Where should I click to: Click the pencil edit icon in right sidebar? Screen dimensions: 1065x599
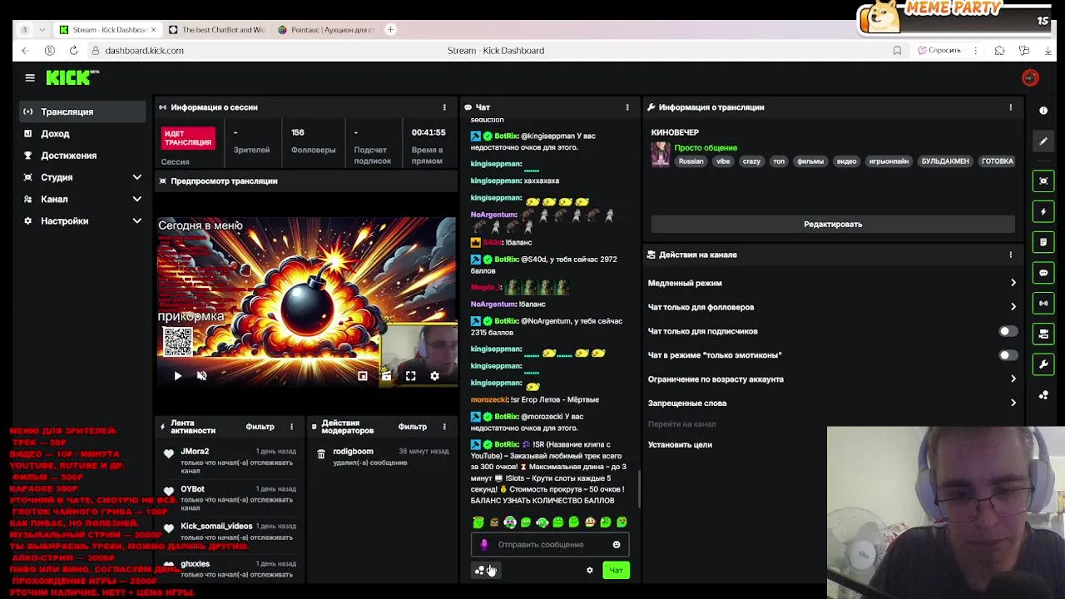coord(1043,141)
